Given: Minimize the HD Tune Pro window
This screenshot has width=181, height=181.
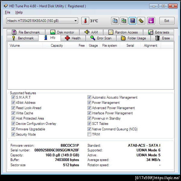Looking at the screenshot, I should click(x=154, y=6).
